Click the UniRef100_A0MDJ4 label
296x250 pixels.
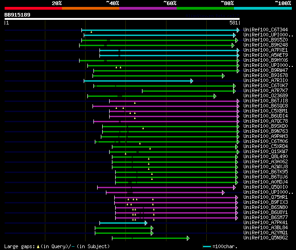(265, 182)
